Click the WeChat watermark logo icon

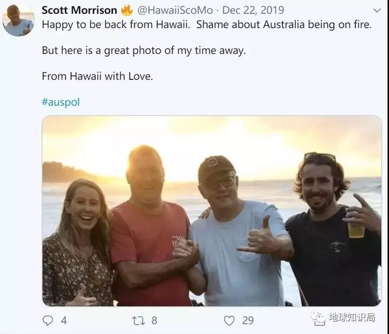coord(318,318)
